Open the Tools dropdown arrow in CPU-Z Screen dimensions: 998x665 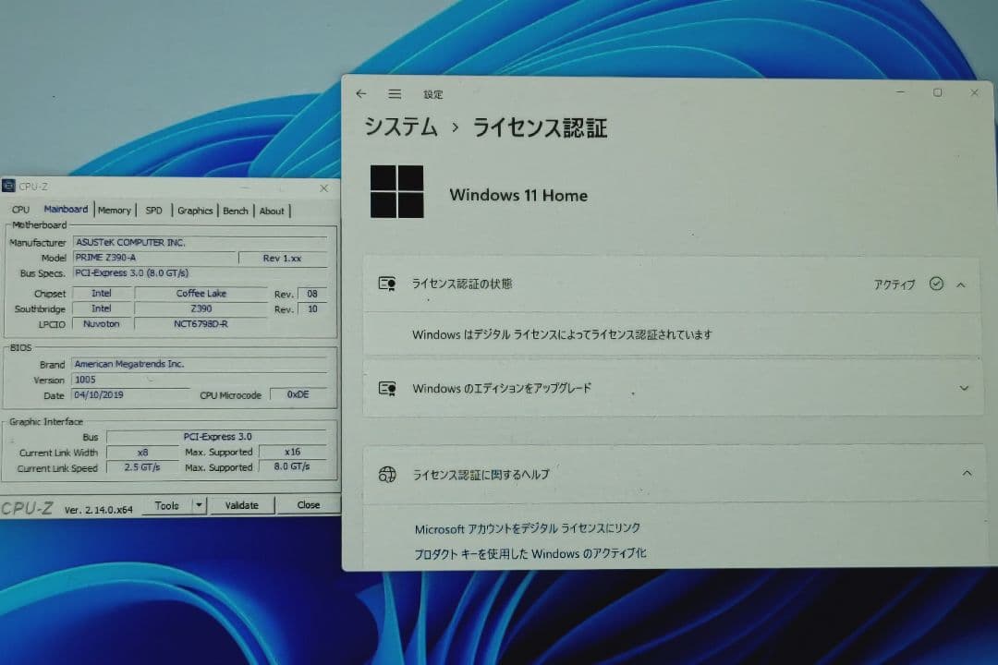(x=200, y=504)
